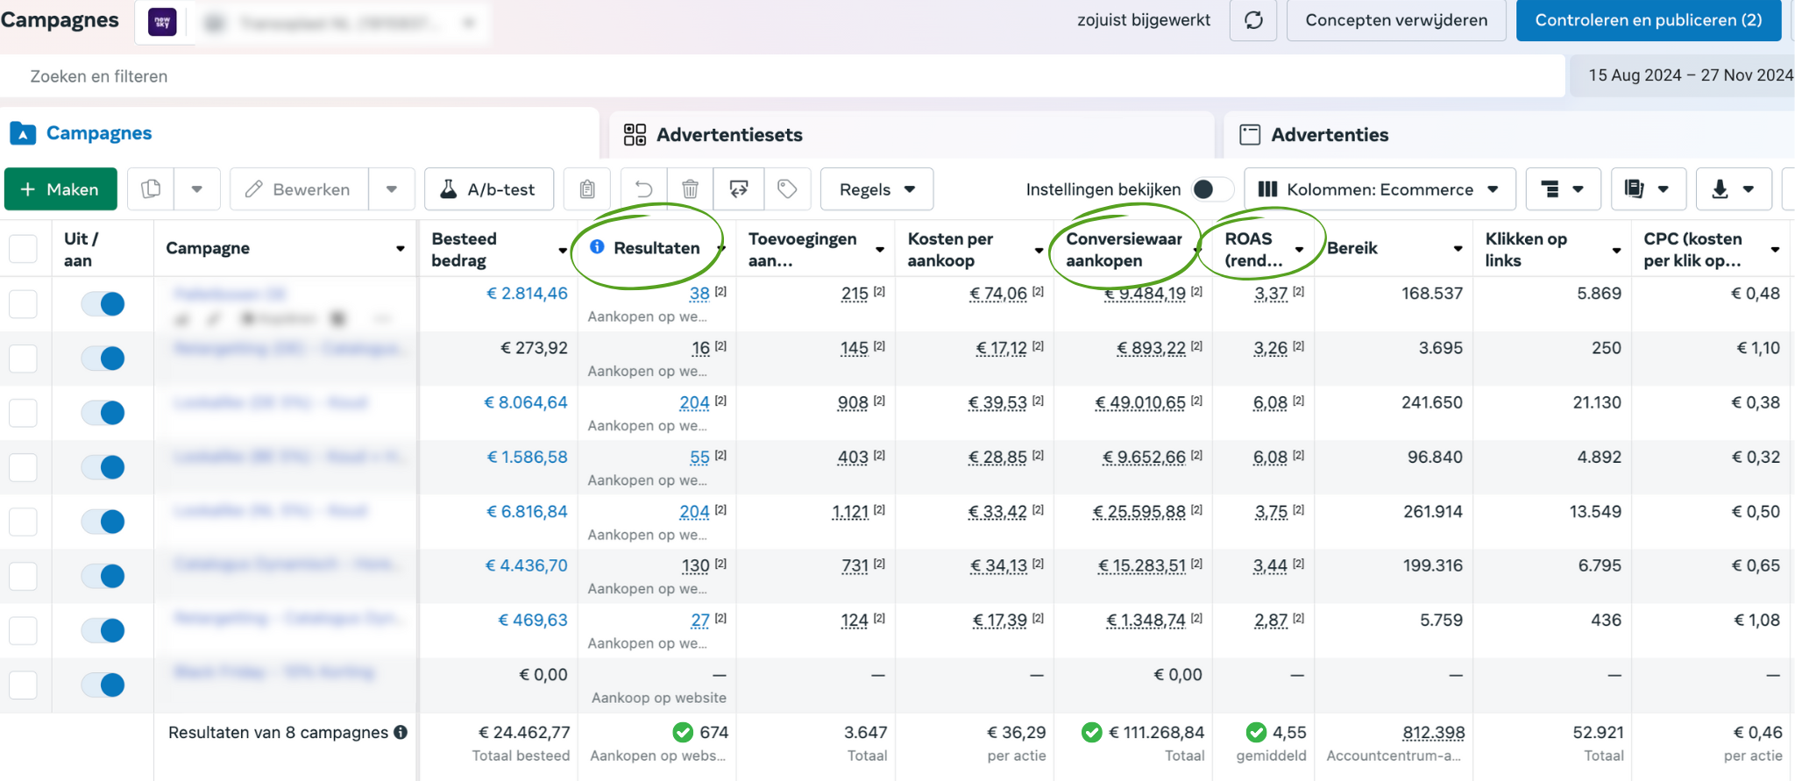Switch to the Advertentiesets tab
The width and height of the screenshot is (1795, 781).
pos(728,135)
